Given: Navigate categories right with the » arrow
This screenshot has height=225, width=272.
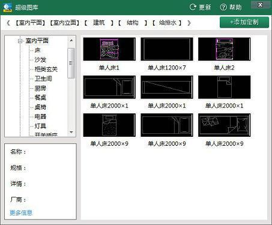Looking at the screenshot, I should [x=189, y=23].
